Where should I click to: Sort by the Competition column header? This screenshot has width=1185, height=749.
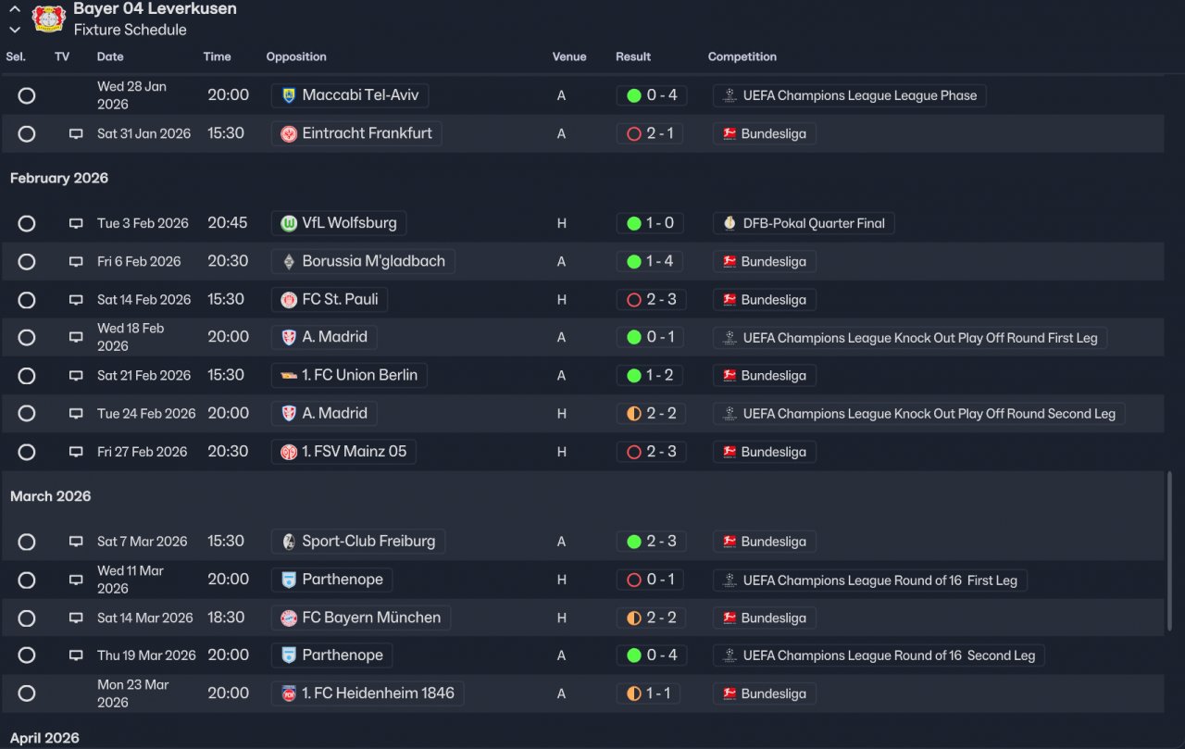(x=742, y=56)
